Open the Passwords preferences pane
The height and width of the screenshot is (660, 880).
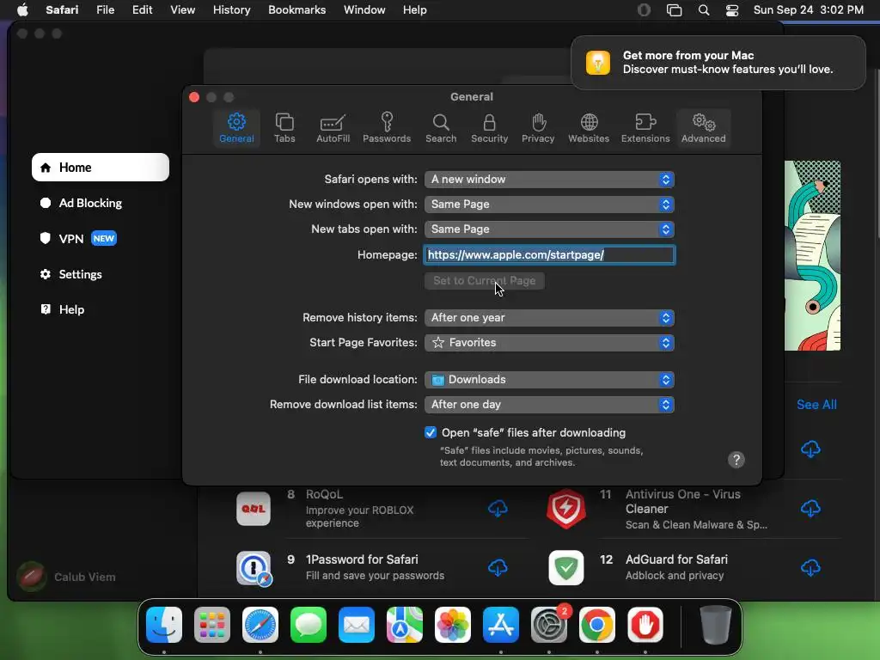(387, 128)
